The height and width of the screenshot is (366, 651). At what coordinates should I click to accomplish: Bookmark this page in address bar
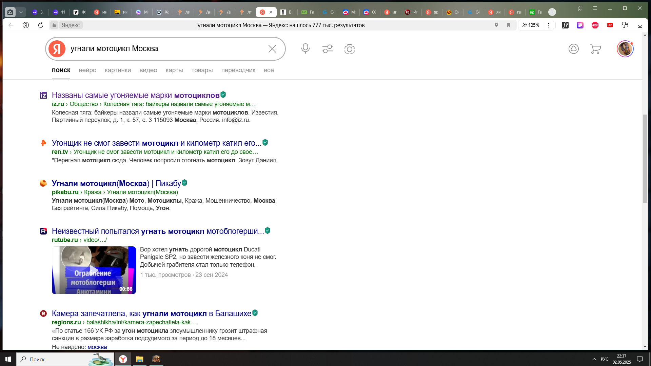point(508,25)
